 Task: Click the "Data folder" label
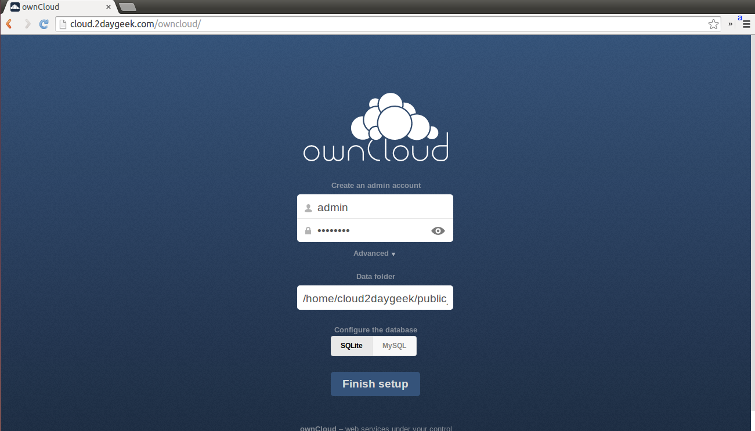(375, 277)
